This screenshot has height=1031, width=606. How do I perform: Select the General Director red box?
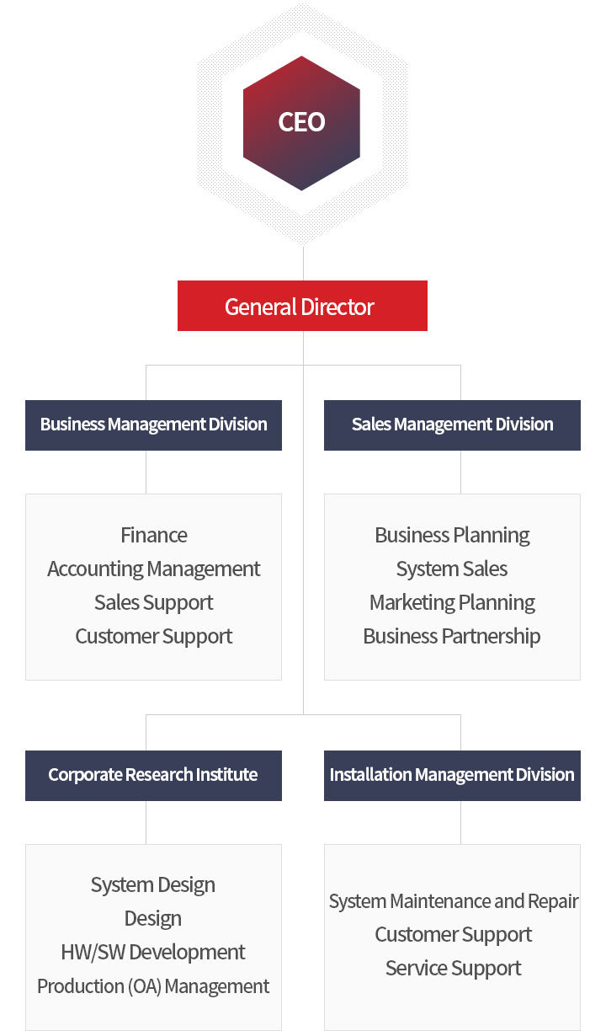pos(302,306)
